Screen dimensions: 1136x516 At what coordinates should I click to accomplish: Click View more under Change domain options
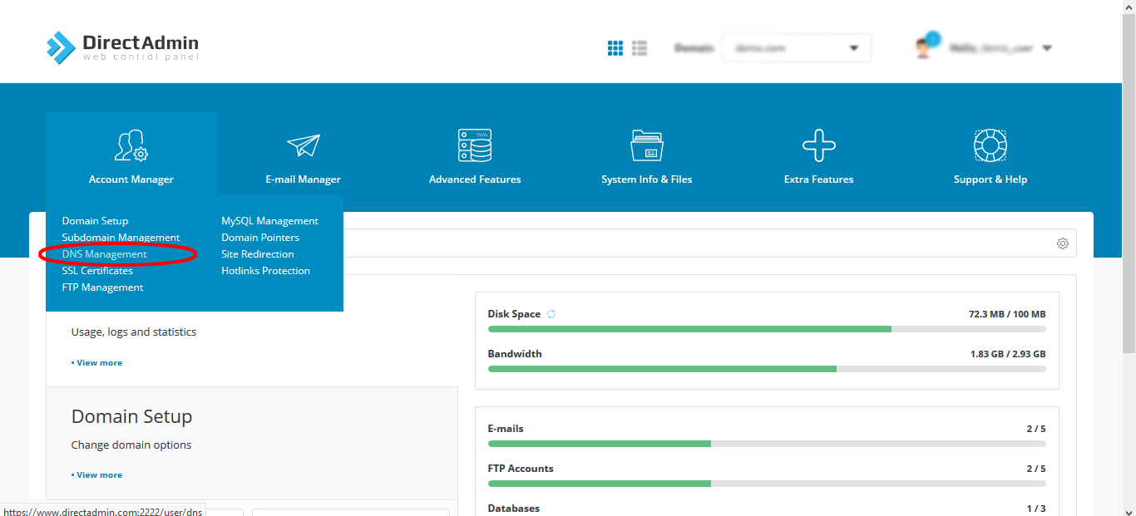coord(96,475)
